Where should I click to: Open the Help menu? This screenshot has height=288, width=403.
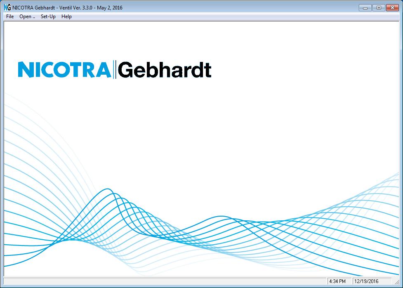tap(66, 17)
